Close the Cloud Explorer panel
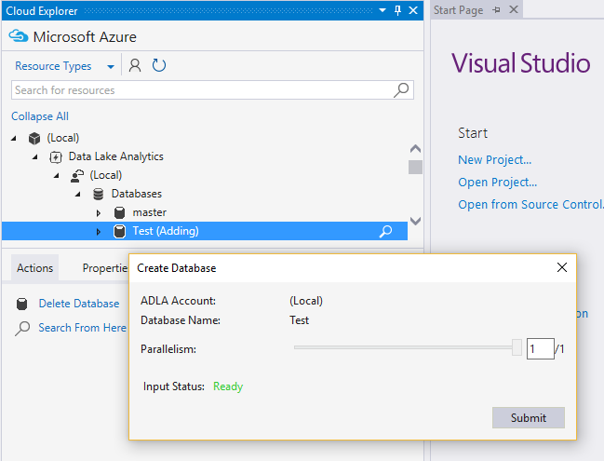 pos(413,10)
